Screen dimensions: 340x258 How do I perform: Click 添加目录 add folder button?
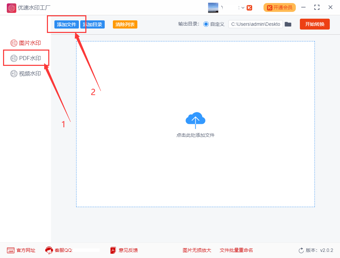pos(92,24)
